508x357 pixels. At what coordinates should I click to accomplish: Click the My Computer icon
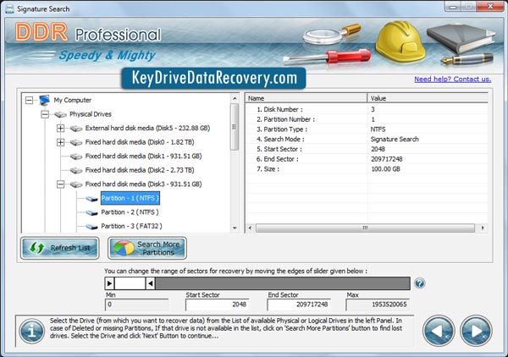pos(44,100)
